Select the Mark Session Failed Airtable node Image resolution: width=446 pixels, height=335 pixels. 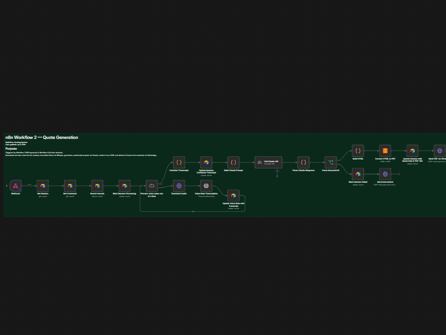(358, 174)
